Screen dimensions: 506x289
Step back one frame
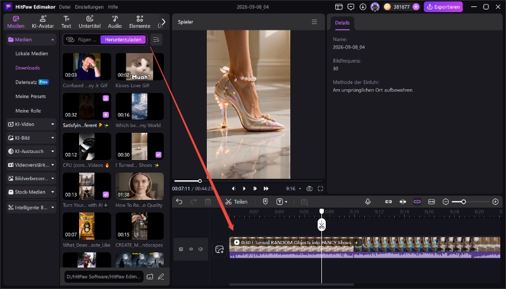pos(233,188)
